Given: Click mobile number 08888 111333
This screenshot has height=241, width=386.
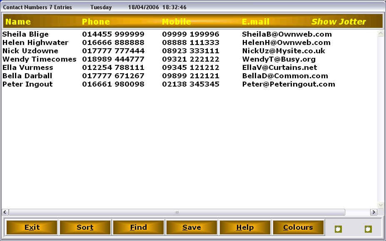Looking at the screenshot, I should click(x=191, y=42).
